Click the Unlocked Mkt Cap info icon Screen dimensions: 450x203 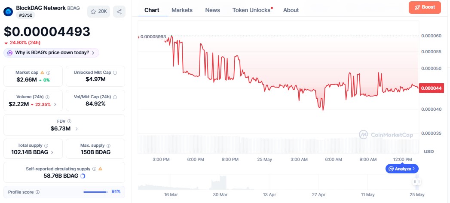click(x=115, y=73)
